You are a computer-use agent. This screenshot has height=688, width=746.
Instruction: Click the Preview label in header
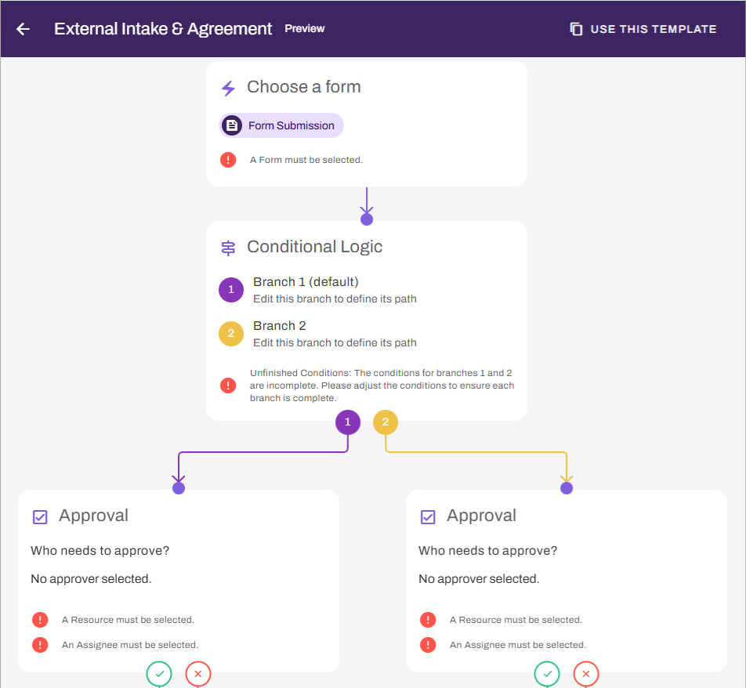click(x=305, y=28)
